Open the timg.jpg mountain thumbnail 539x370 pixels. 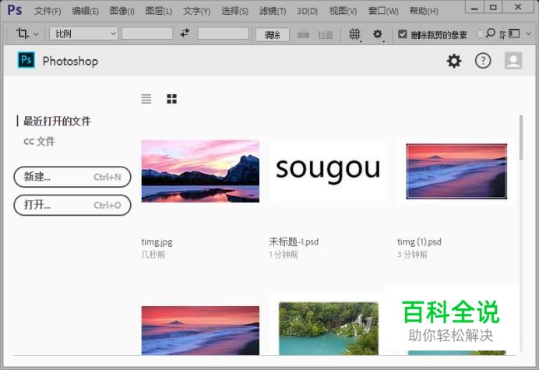click(200, 171)
